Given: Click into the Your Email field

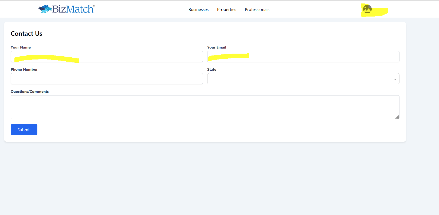Looking at the screenshot, I should coord(303,57).
